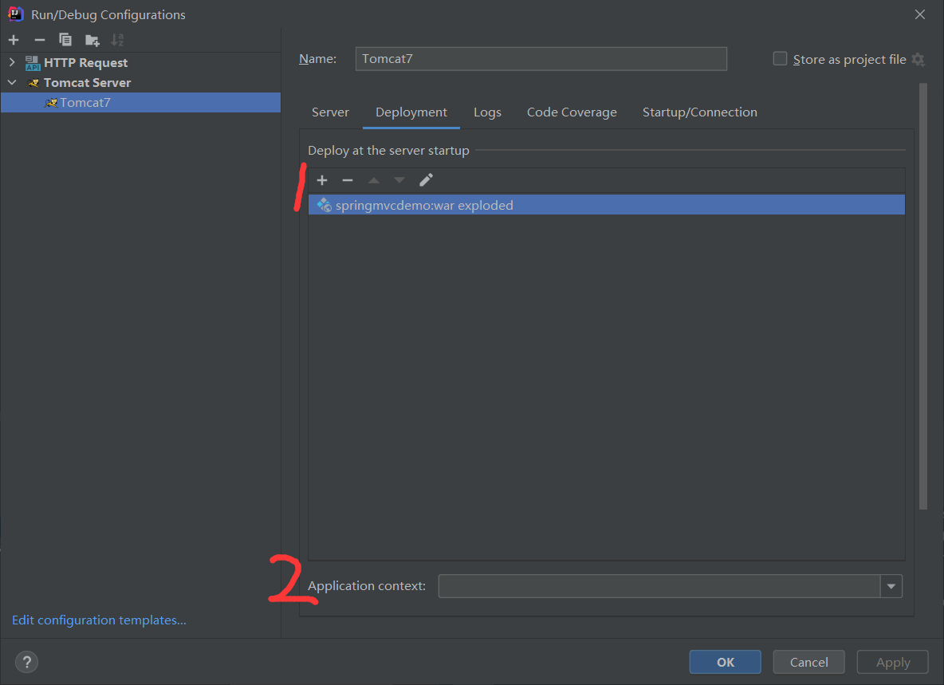Remove the selected run configuration
944x685 pixels.
click(x=39, y=39)
